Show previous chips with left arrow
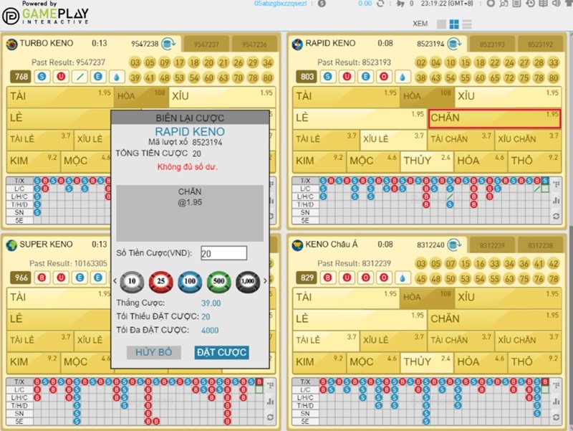573x431 pixels. [115, 281]
